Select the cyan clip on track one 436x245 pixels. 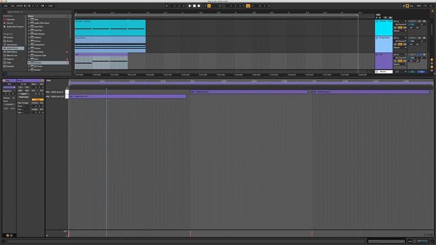point(110,27)
